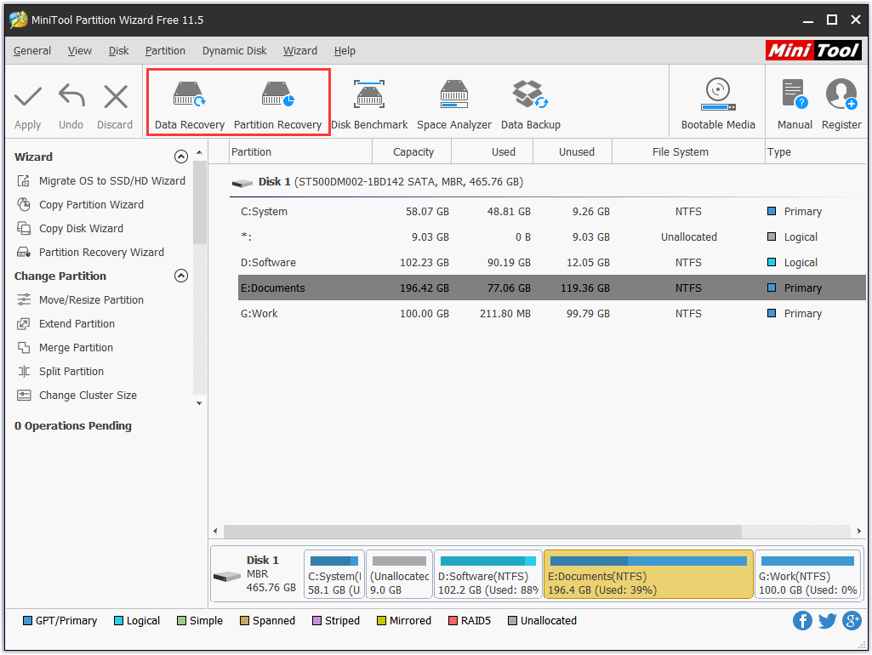
Task: Sort by Capacity column header
Action: [x=412, y=151]
